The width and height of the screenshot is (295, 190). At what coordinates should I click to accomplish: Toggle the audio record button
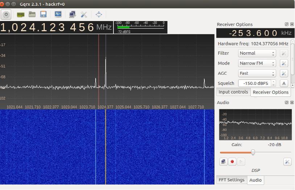pyautogui.click(x=232, y=162)
